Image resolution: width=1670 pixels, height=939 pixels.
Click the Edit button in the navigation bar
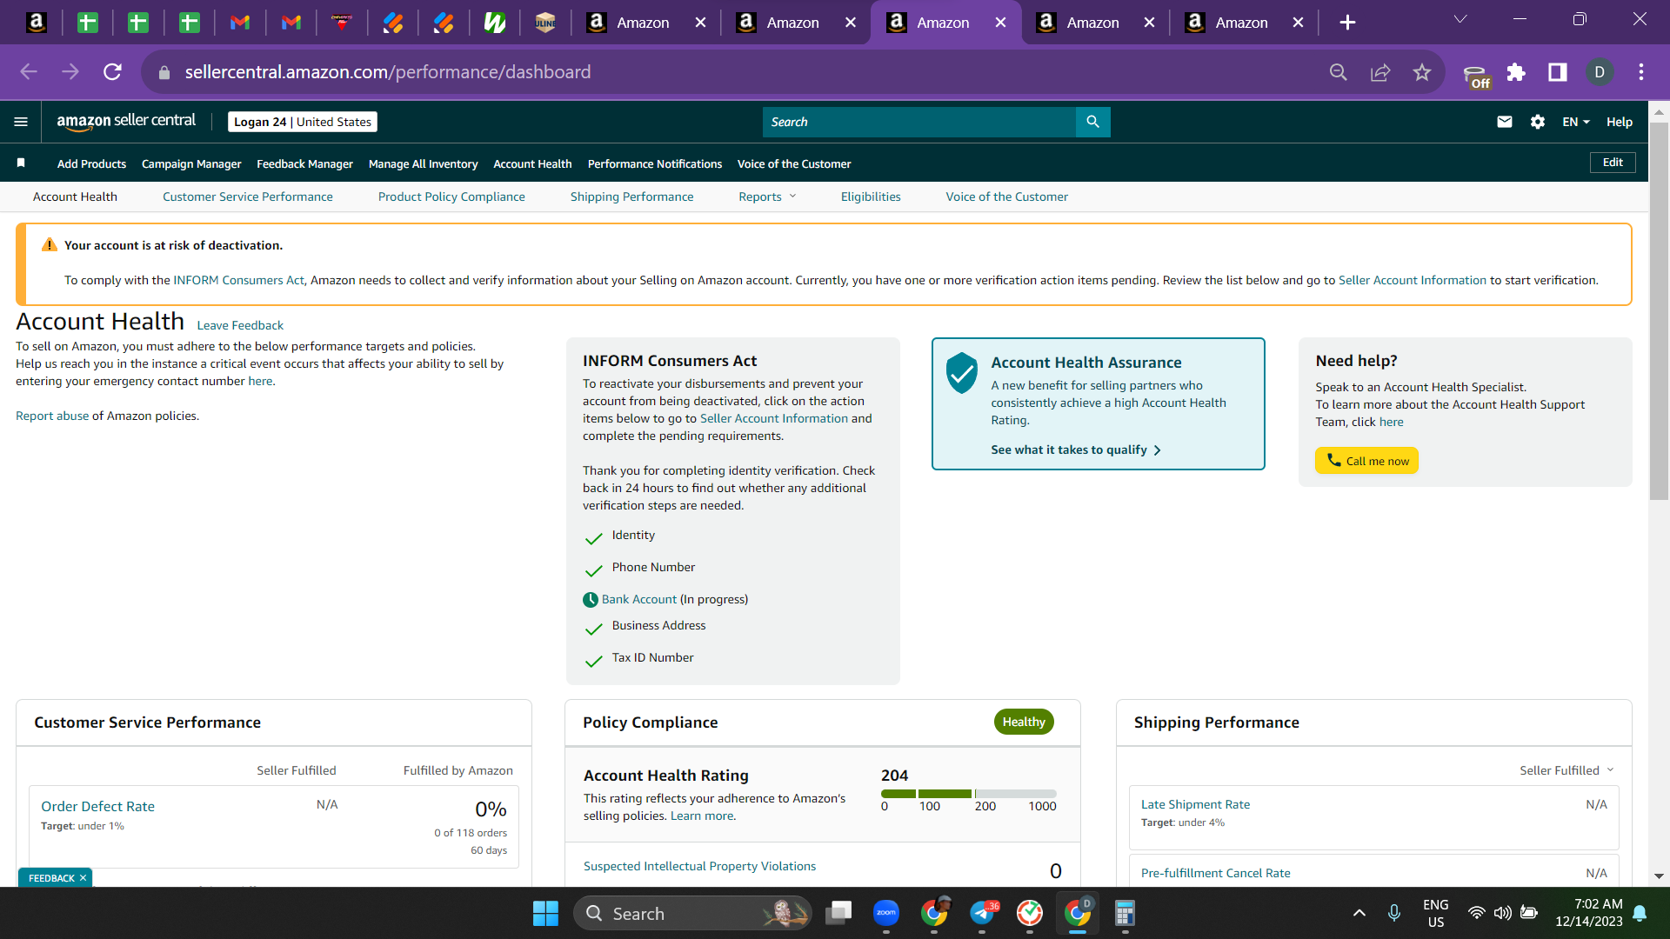coord(1613,163)
